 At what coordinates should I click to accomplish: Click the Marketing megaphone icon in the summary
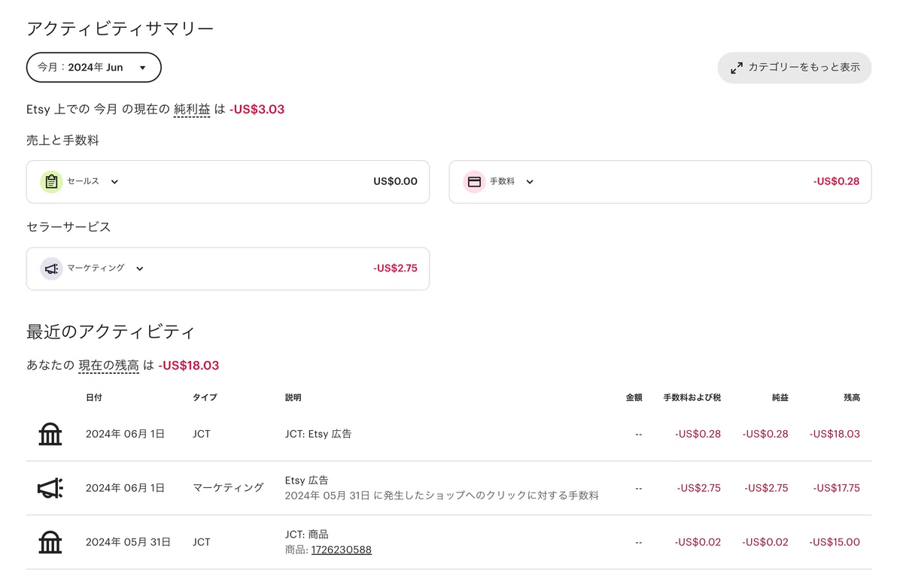tap(51, 268)
